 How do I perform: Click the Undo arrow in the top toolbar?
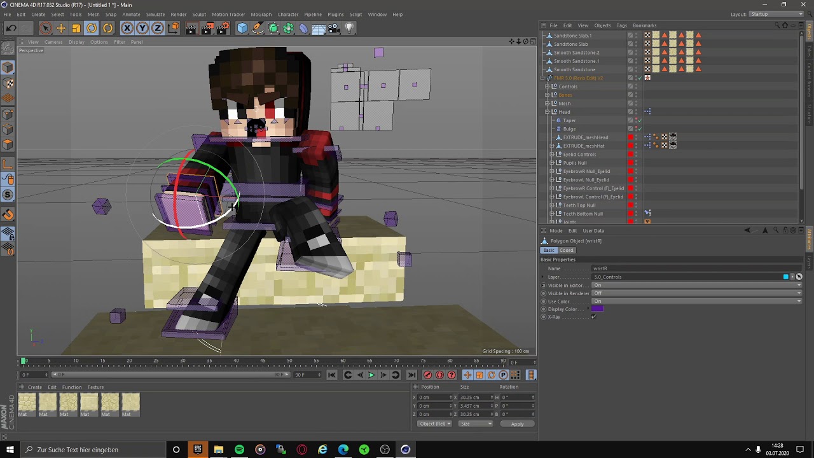[11, 28]
